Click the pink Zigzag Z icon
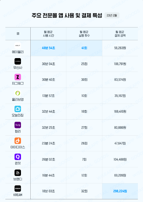143x202 pixels. [18, 77]
